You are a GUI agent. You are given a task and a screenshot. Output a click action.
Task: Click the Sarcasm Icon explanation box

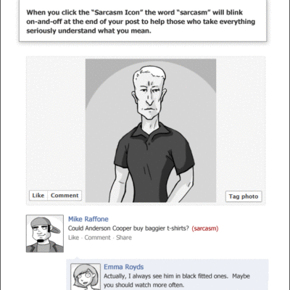[143, 21]
